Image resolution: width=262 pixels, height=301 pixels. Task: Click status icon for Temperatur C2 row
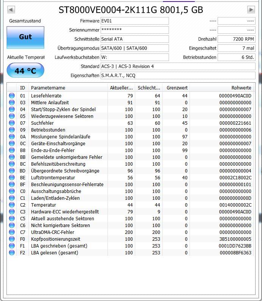click(12, 205)
